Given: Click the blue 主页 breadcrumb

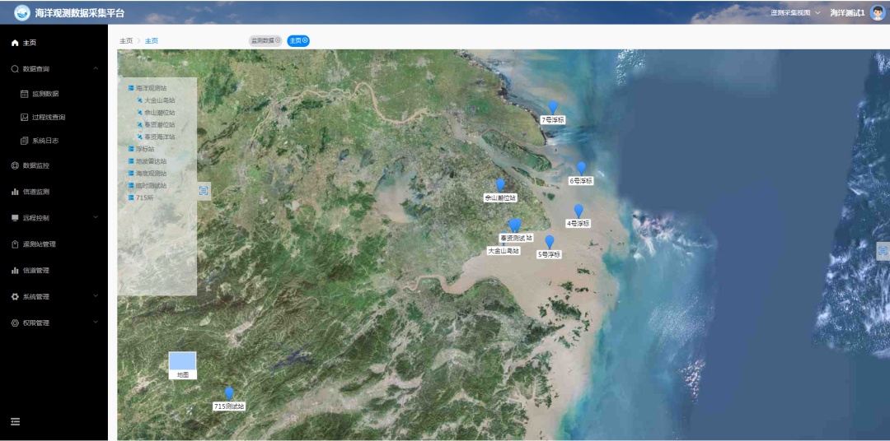Looking at the screenshot, I should pos(152,41).
